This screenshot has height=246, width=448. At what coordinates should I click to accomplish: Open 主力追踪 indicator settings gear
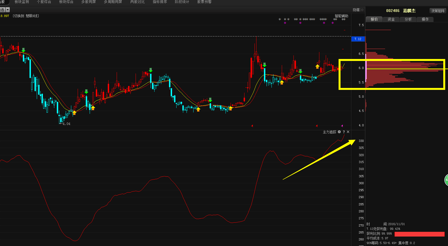[x=339, y=132]
